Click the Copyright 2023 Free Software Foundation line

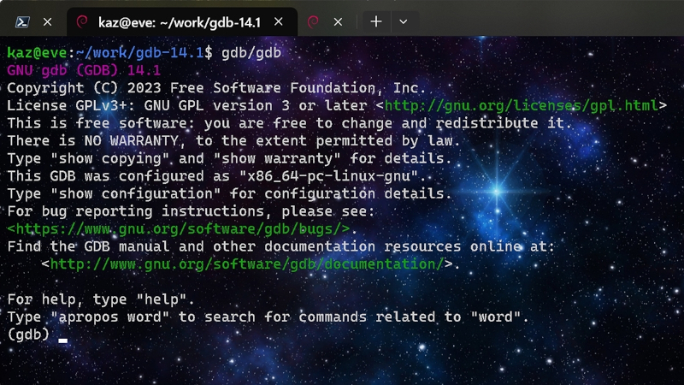[x=216, y=88]
